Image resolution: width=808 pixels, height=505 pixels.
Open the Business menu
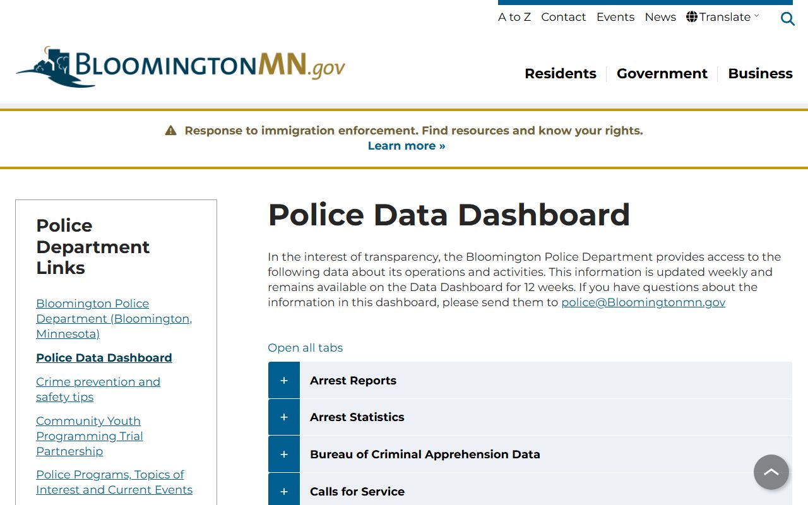click(x=760, y=74)
